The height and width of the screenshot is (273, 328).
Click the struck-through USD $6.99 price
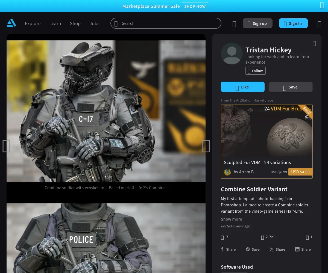coord(279,172)
